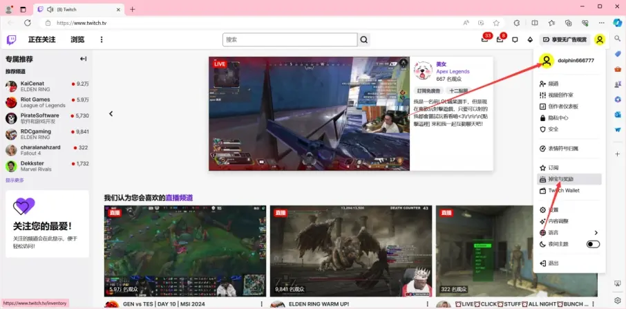Open PirateSoftware recommended channel
This screenshot has width=626, height=309.
click(x=47, y=118)
